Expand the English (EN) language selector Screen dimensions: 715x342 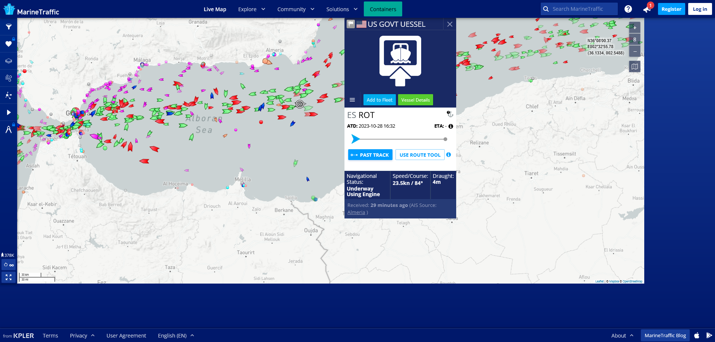pos(176,336)
